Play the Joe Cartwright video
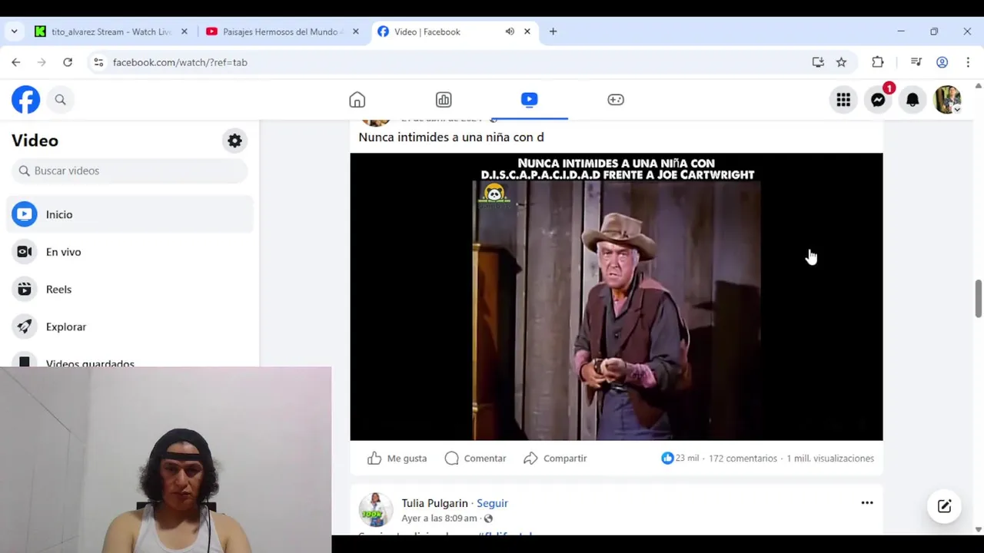This screenshot has width=984, height=553. [617, 296]
